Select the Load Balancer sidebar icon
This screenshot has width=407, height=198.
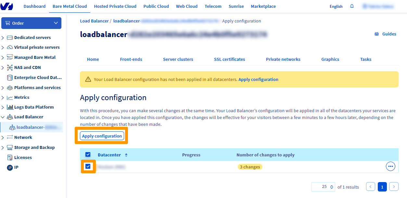[10, 117]
